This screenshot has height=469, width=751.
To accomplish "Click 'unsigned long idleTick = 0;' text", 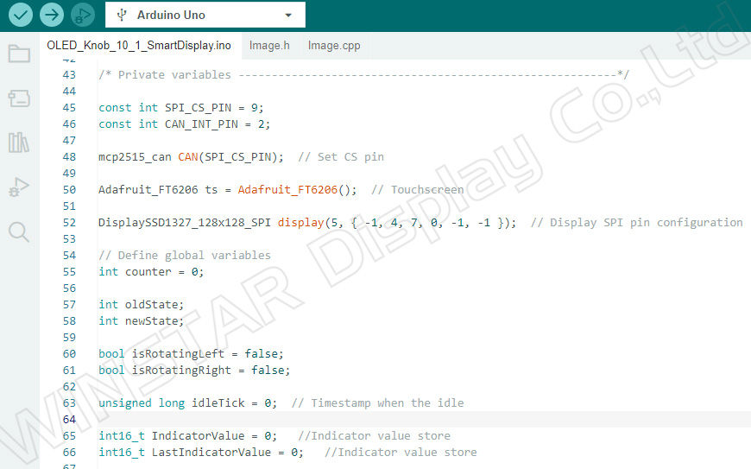I will pos(188,403).
